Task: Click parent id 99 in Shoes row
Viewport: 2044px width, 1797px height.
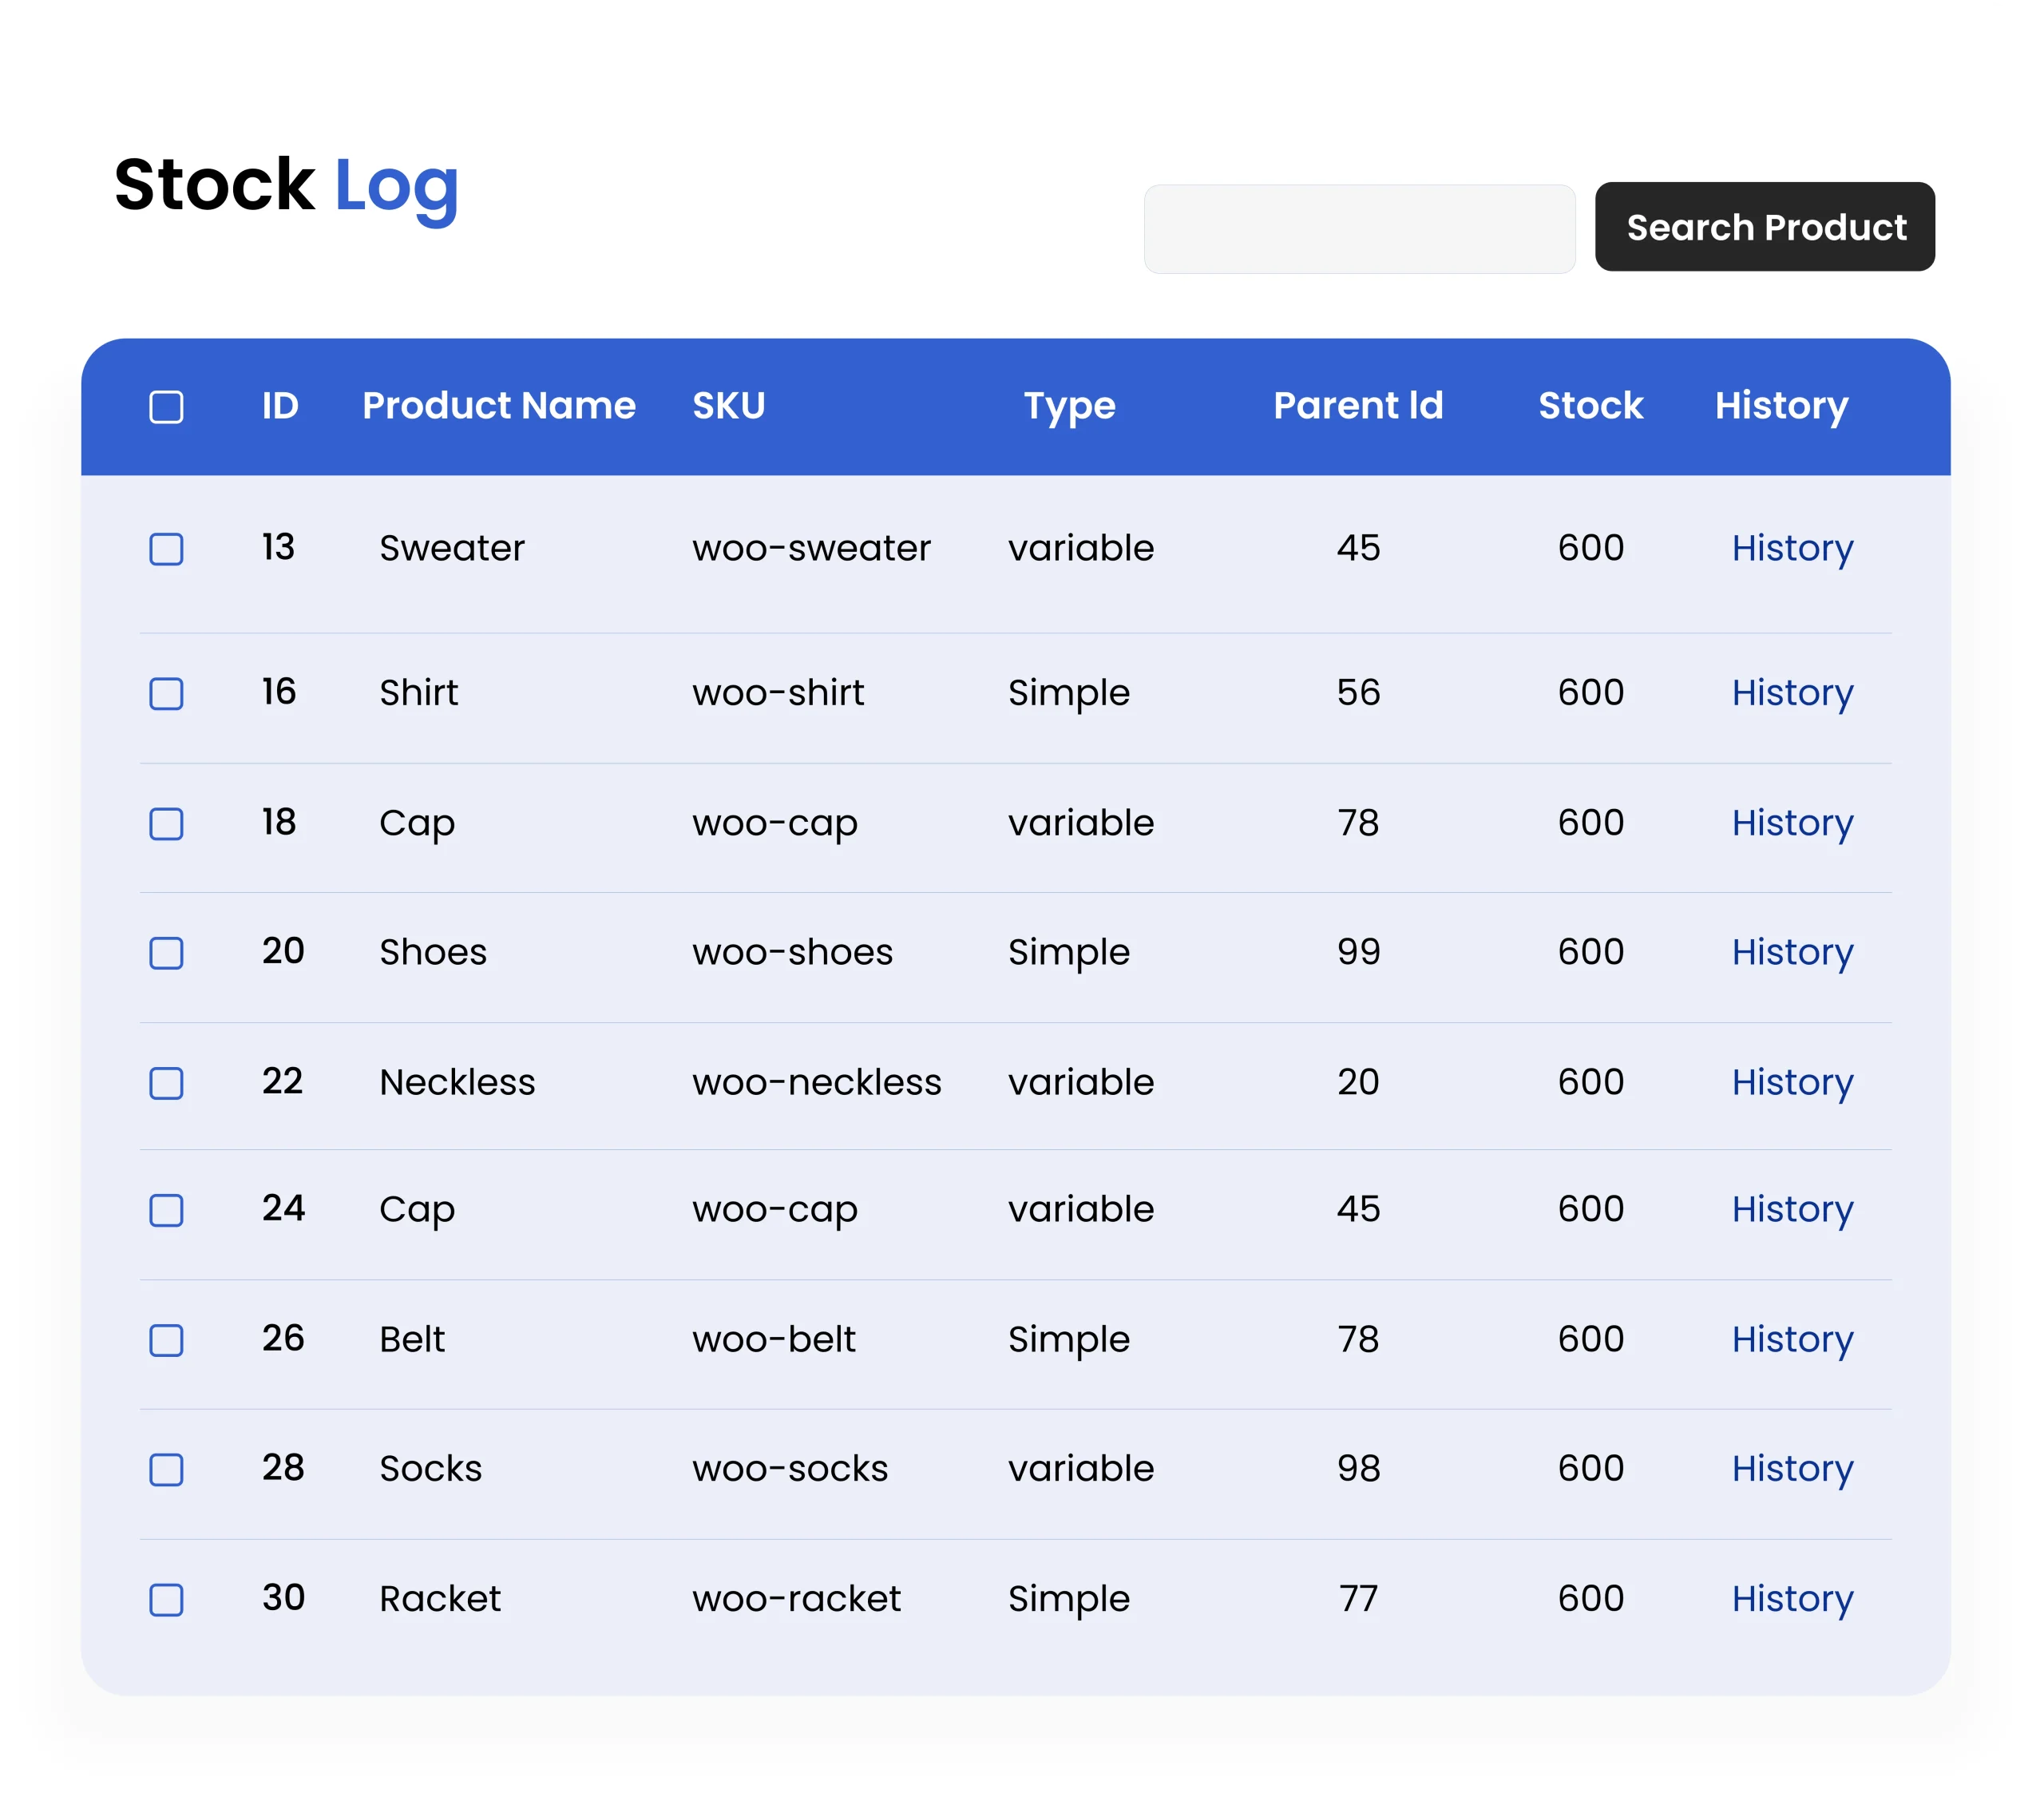Action: coord(1358,951)
